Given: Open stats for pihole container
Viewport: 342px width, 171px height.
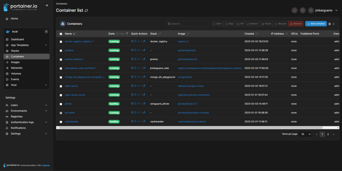Looking at the screenshot, I should click(x=138, y=104).
